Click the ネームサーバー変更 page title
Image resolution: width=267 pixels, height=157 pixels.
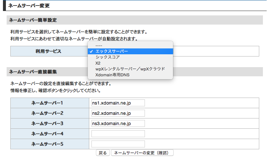[29, 6]
